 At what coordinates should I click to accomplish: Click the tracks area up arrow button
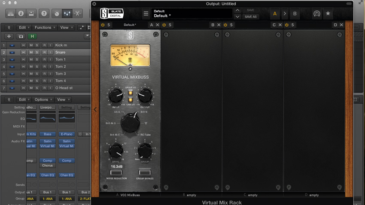pyautogui.click(x=9, y=27)
